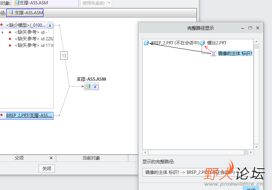Select BREP_2.PRT (不在会话中) entry
Image resolution: width=272 pixels, height=190 pixels.
pos(175,43)
